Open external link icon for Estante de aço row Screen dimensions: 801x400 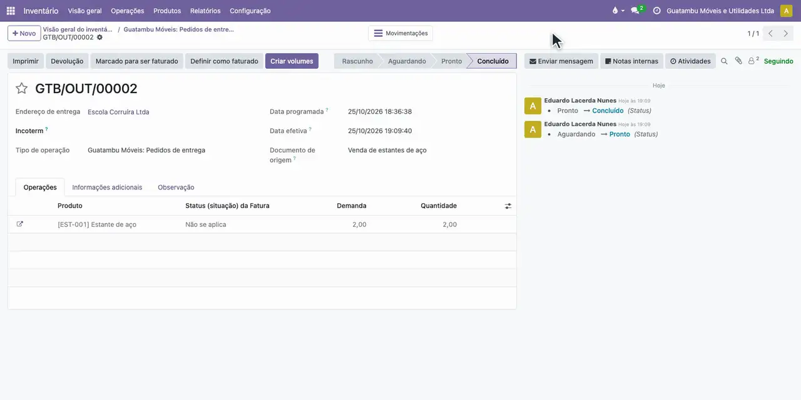[x=19, y=224]
